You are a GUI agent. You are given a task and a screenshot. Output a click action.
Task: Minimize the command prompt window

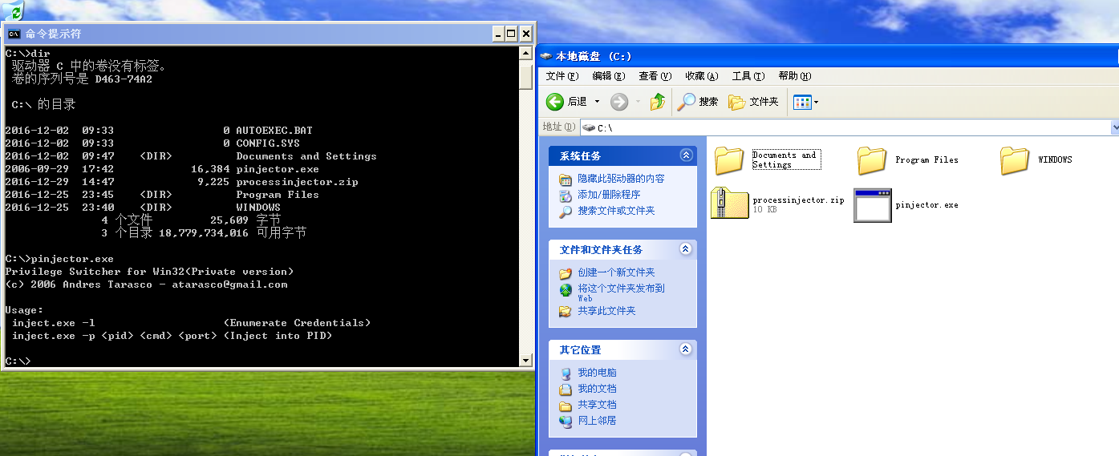pyautogui.click(x=498, y=34)
